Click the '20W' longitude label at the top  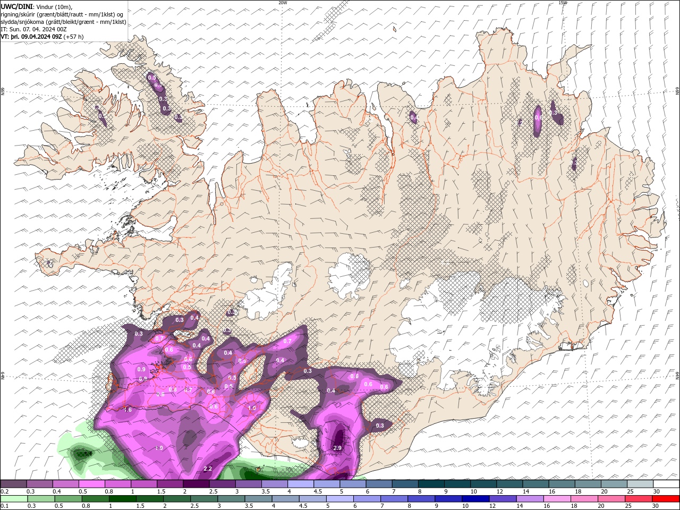[283, 3]
